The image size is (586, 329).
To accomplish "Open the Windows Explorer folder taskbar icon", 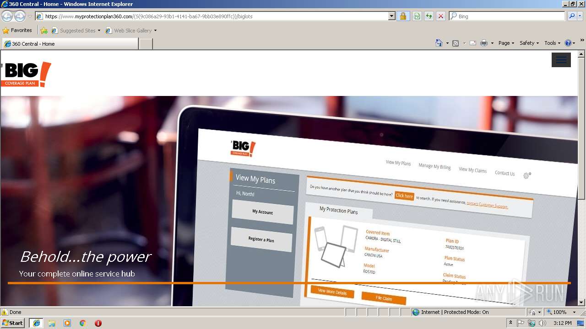I will (52, 323).
